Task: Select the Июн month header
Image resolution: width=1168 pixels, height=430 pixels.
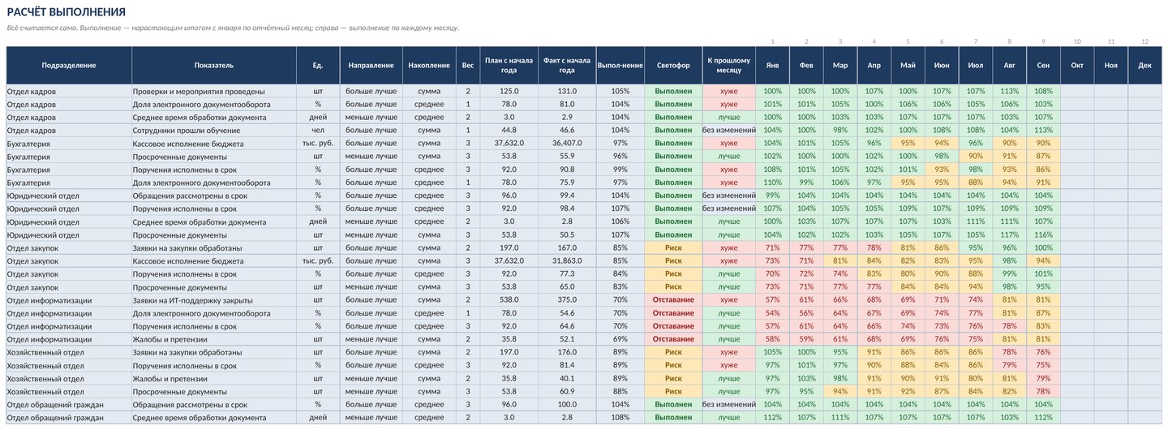Action: (x=942, y=65)
